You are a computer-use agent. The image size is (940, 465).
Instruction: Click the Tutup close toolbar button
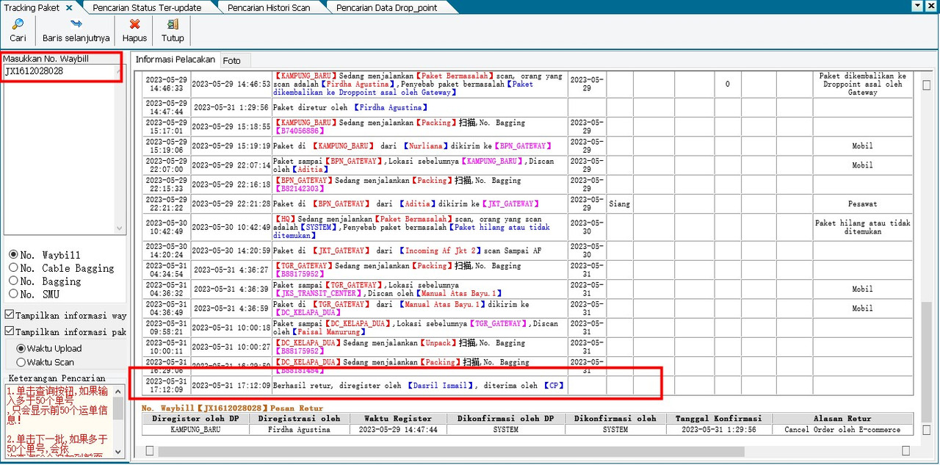[x=173, y=30]
